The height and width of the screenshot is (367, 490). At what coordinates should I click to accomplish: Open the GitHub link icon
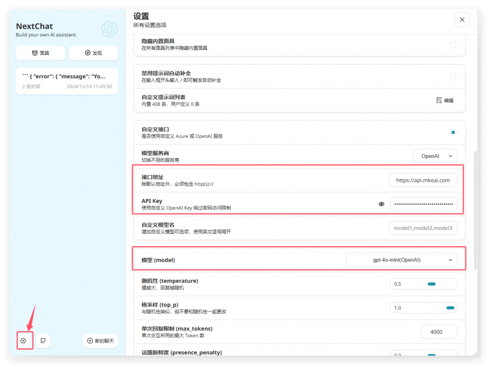[x=43, y=341]
